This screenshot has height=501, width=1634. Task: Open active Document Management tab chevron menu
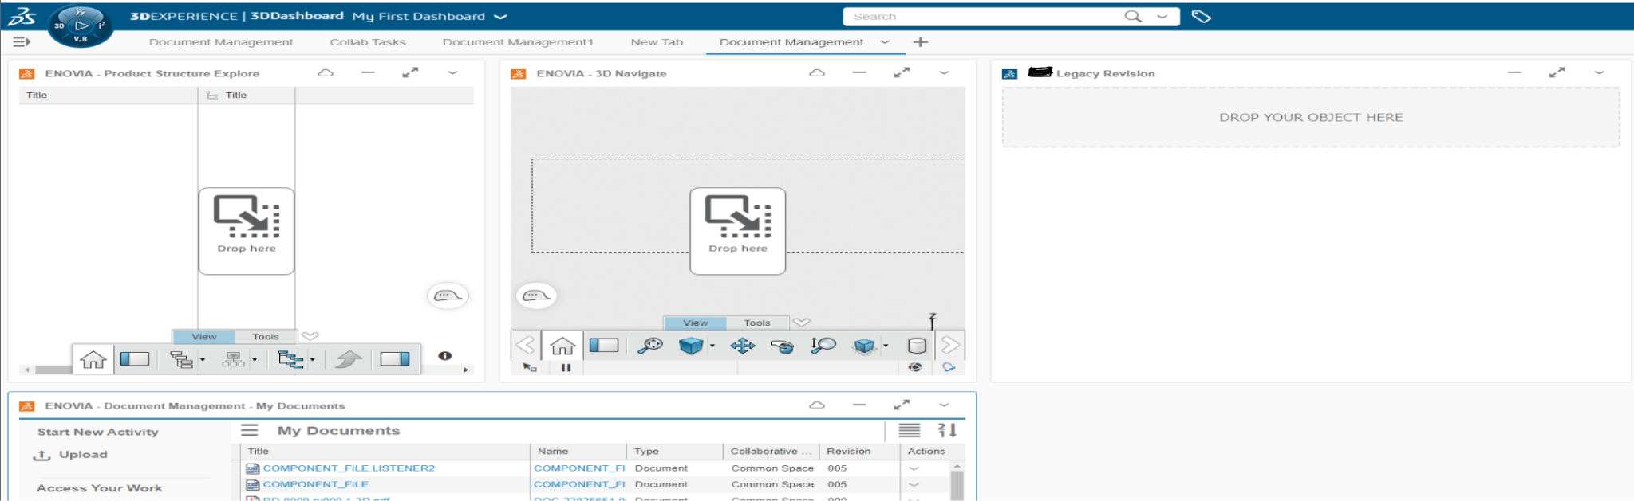click(x=884, y=42)
